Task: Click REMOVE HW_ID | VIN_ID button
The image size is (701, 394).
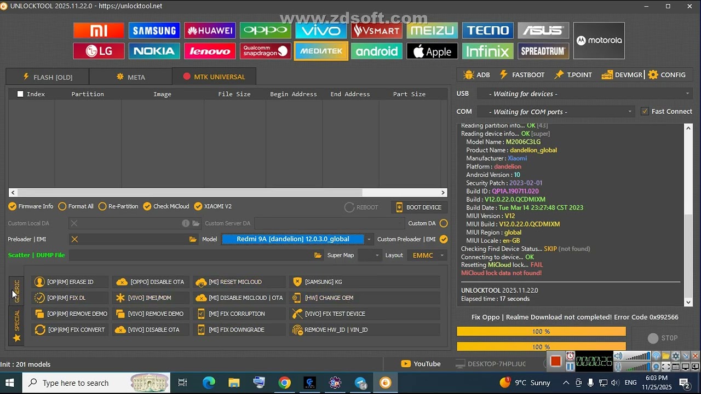Action: point(365,329)
